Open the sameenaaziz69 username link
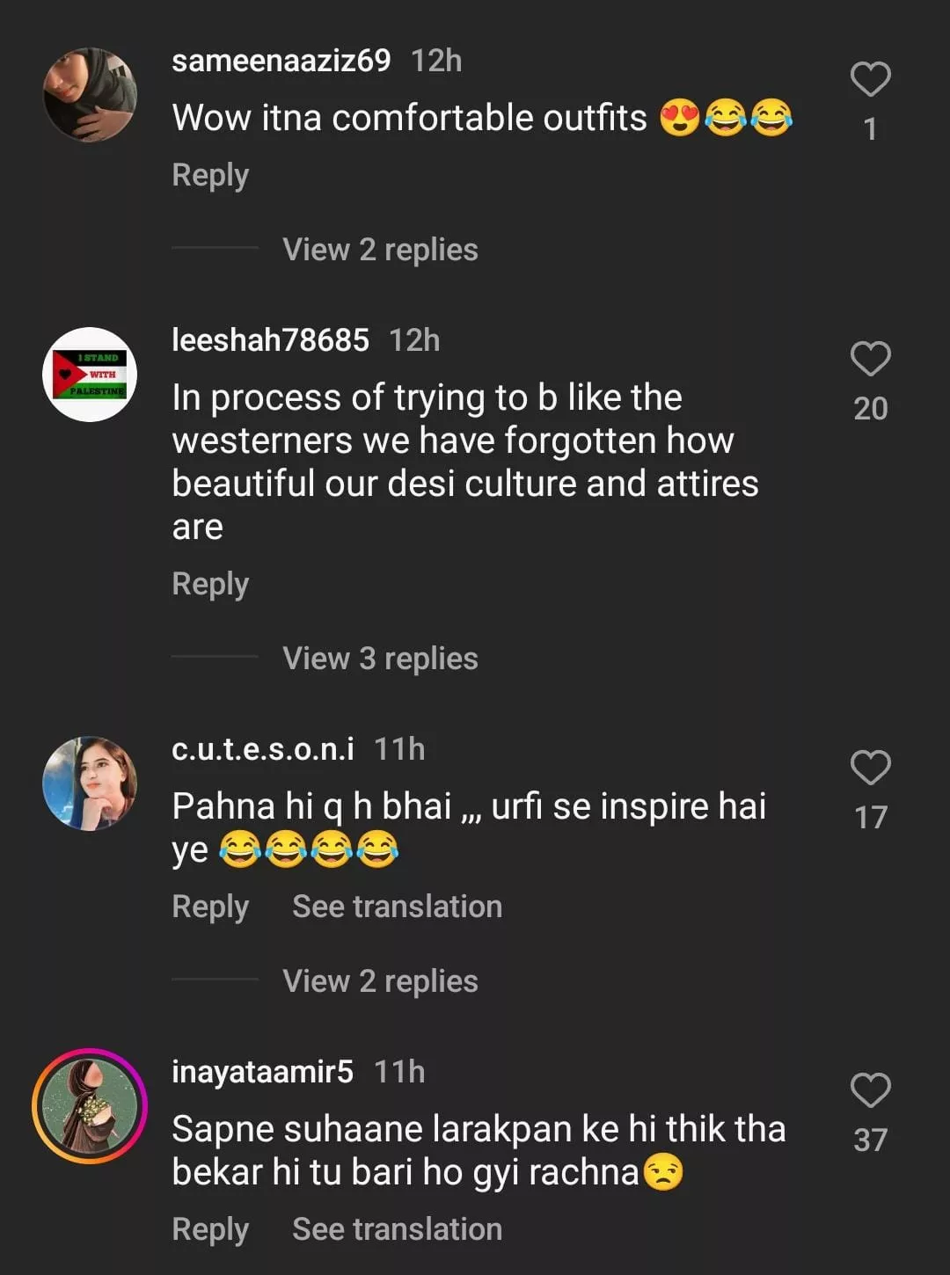Image resolution: width=950 pixels, height=1275 pixels. pyautogui.click(x=281, y=61)
